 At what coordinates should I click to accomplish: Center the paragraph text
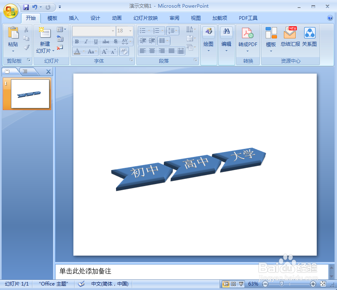(x=152, y=51)
